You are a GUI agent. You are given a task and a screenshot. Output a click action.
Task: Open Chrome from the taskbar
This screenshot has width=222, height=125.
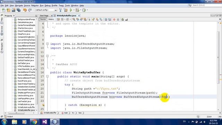(x=34, y=122)
